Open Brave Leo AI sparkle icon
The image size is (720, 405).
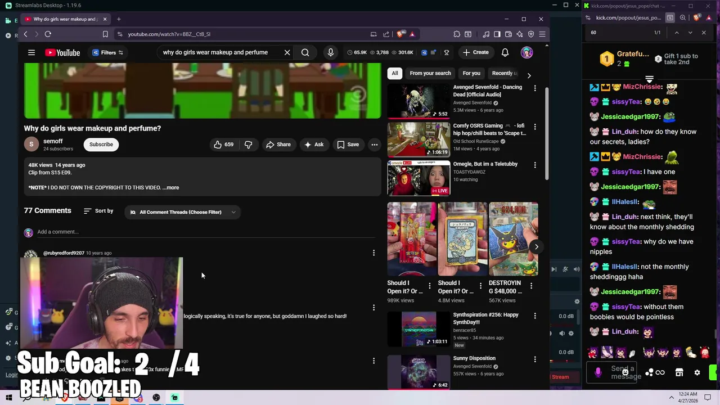coord(520,34)
